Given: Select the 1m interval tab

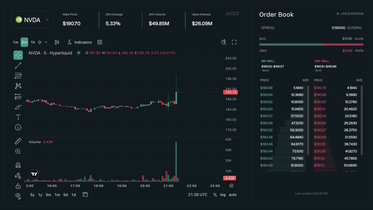Looking at the screenshot, I should click(x=16, y=42).
